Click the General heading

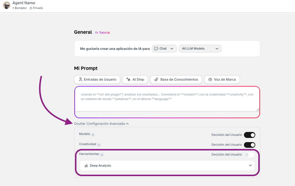tap(83, 32)
